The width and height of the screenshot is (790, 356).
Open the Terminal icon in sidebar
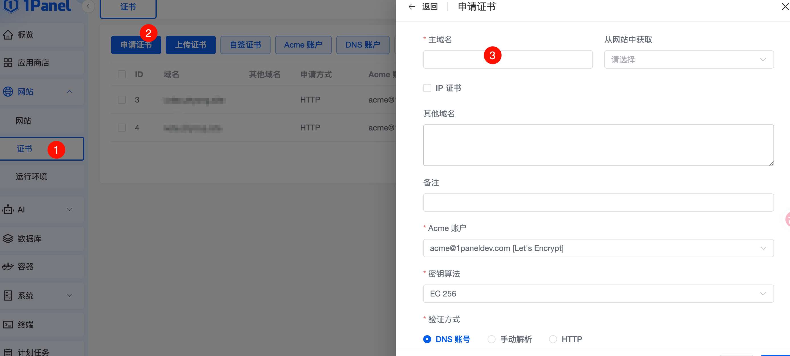[8, 324]
